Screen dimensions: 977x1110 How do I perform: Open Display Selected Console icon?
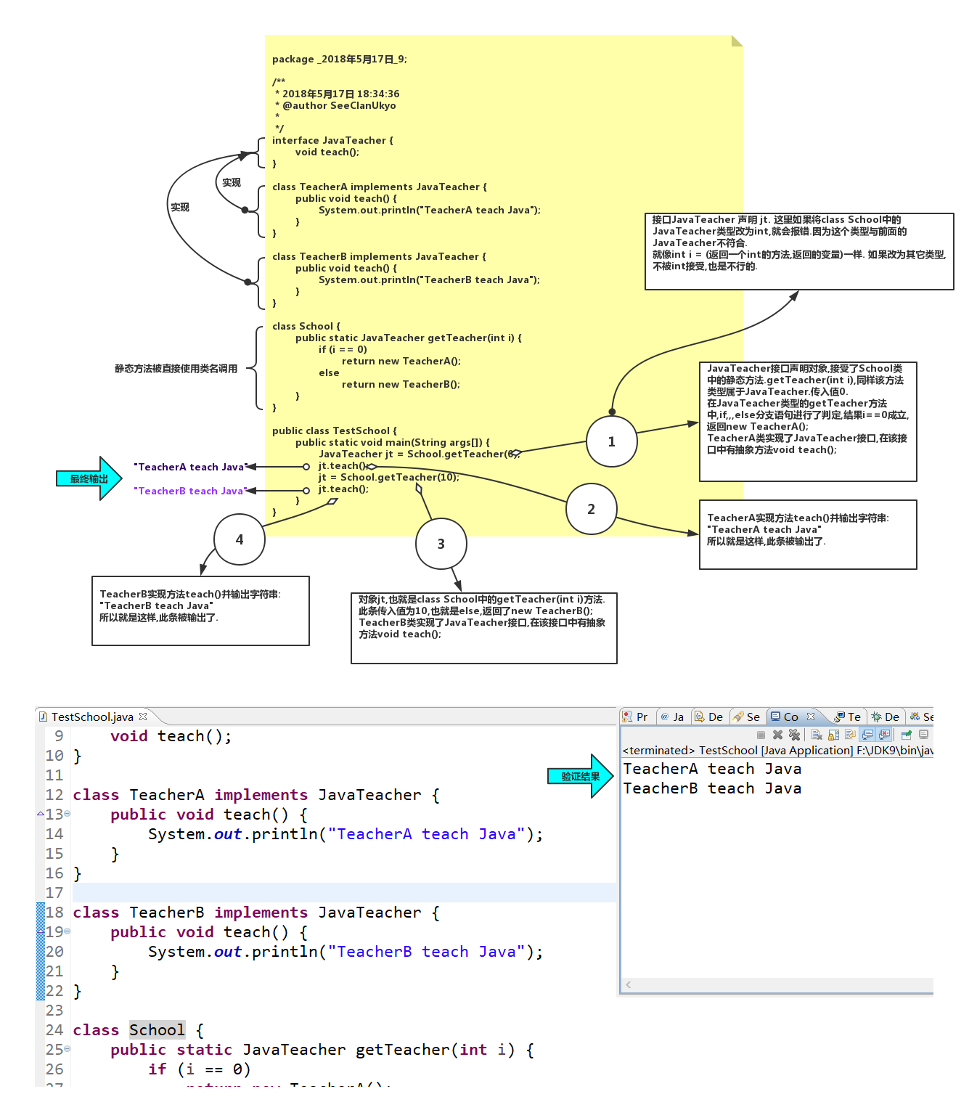coord(924,735)
